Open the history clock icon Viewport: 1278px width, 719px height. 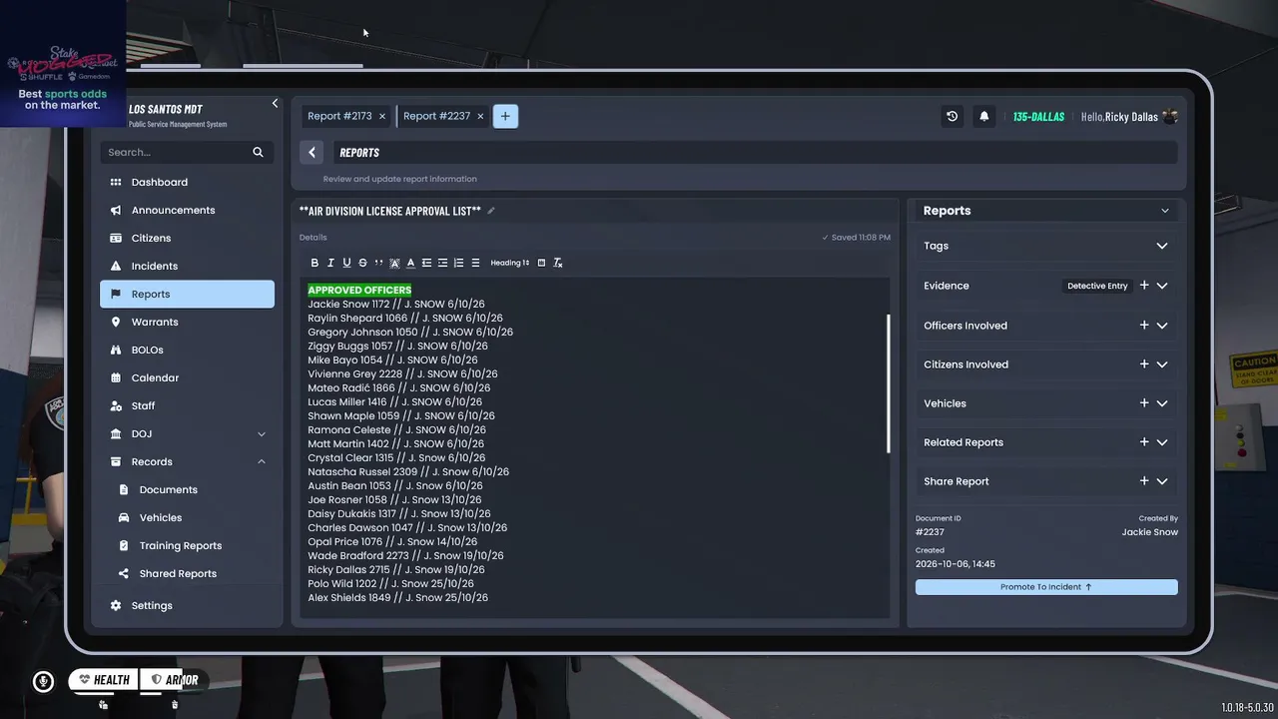point(952,116)
